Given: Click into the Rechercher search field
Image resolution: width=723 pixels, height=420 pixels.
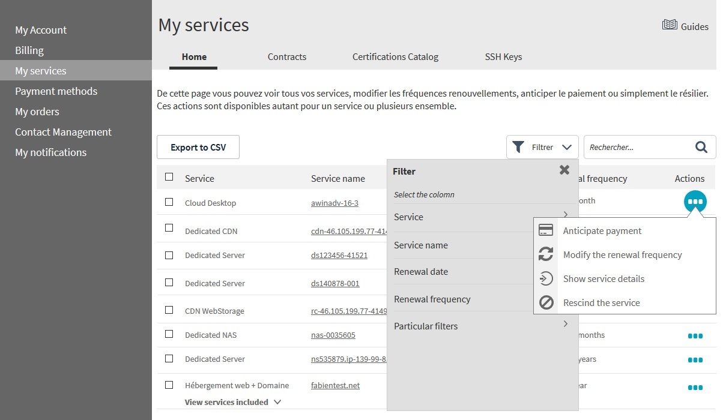Looking at the screenshot, I should click(637, 147).
